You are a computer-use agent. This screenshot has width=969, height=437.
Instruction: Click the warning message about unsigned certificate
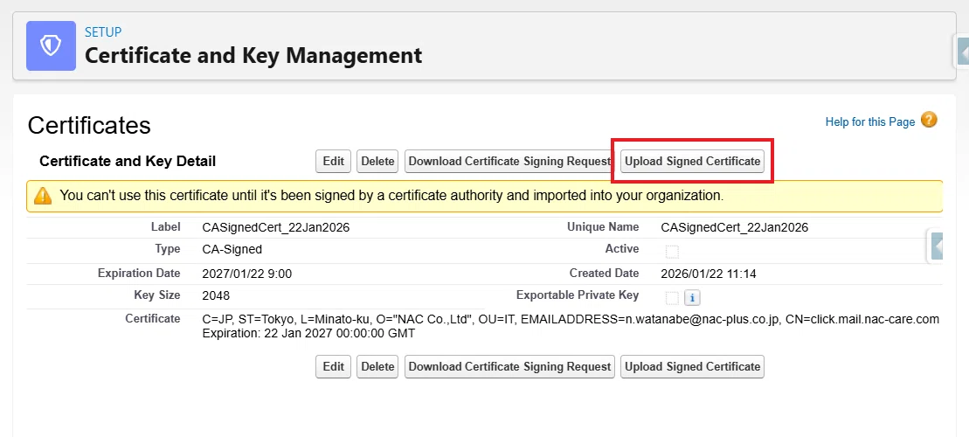(391, 196)
